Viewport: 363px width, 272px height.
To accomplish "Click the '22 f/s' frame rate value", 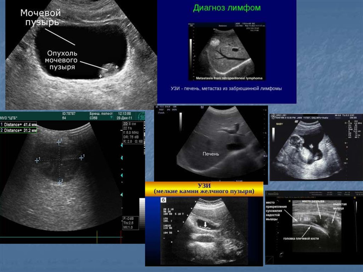I will 128,128.
